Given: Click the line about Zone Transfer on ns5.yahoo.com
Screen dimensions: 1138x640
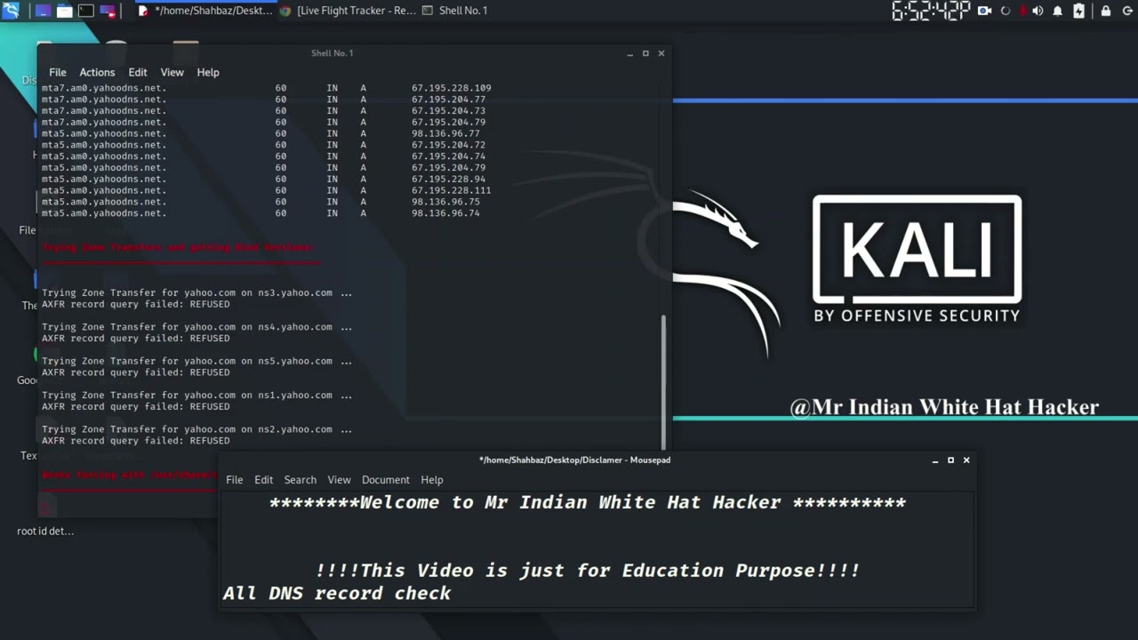Looking at the screenshot, I should click(196, 361).
